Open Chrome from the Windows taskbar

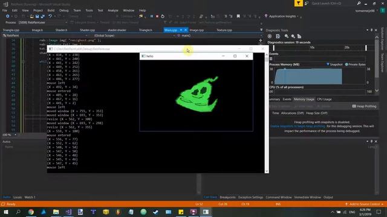[31, 212]
